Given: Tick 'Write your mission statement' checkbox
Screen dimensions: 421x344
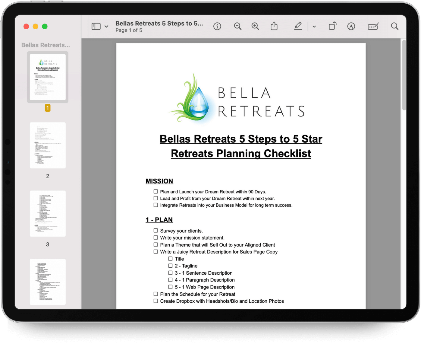Looking at the screenshot, I should coord(156,237).
